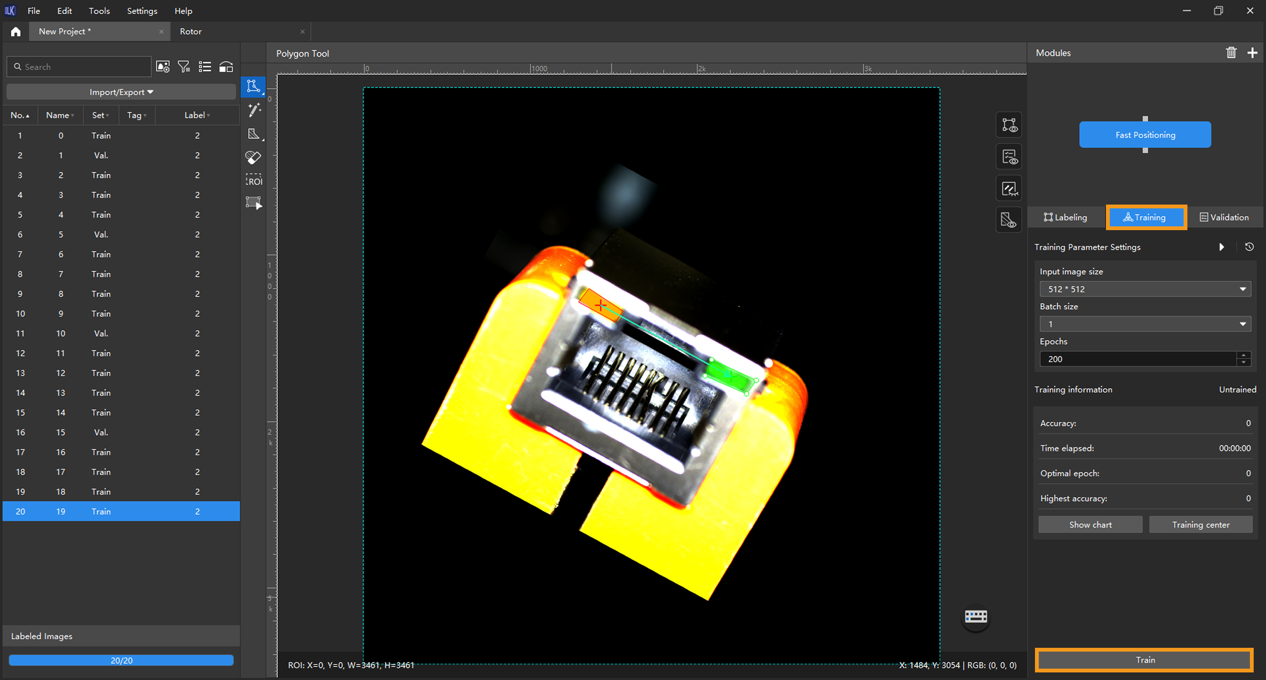Toggle mask visibility eye button
This screenshot has width=1266, height=680.
[1009, 220]
